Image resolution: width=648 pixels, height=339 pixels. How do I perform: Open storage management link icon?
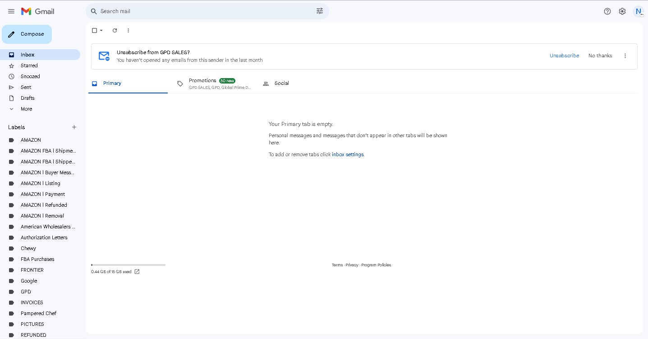pyautogui.click(x=137, y=272)
